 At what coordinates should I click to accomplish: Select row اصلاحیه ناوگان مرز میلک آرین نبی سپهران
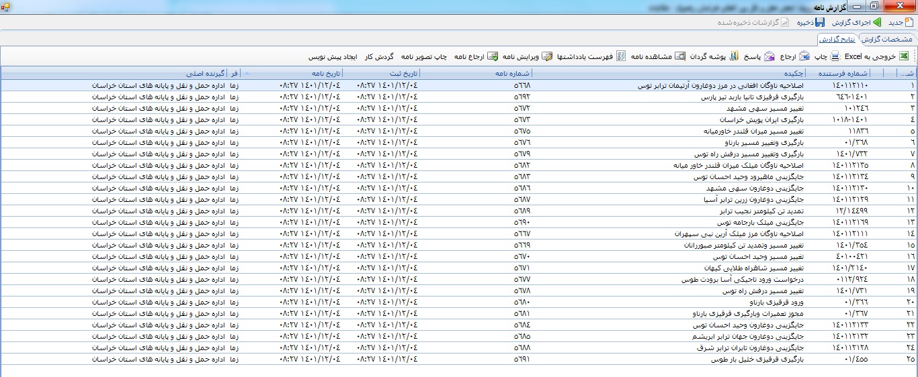pyautogui.click(x=458, y=234)
